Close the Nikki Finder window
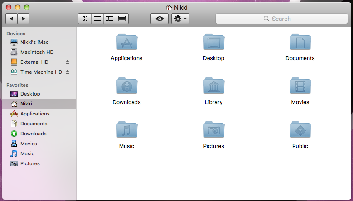The image size is (353, 201). tap(9, 7)
